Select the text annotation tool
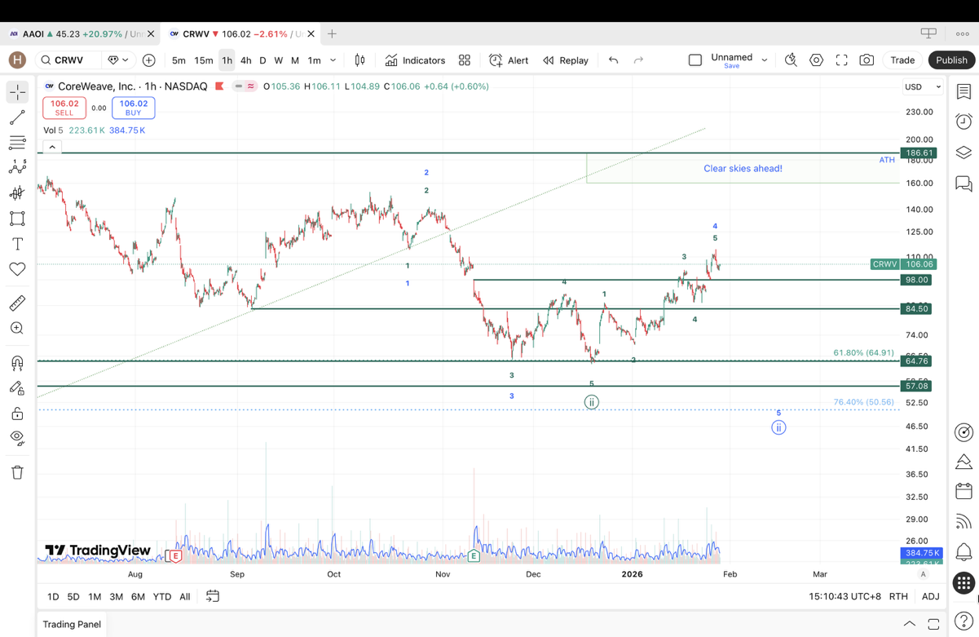The image size is (979, 637). (x=17, y=244)
